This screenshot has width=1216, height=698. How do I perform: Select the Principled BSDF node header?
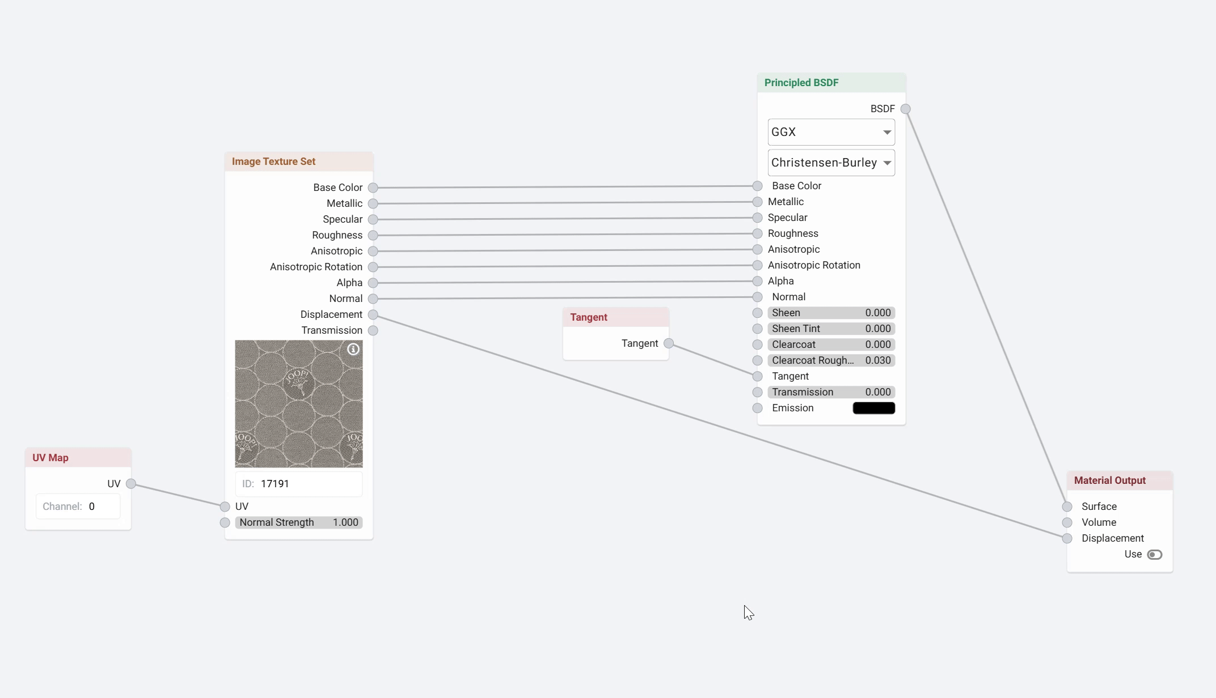[831, 83]
